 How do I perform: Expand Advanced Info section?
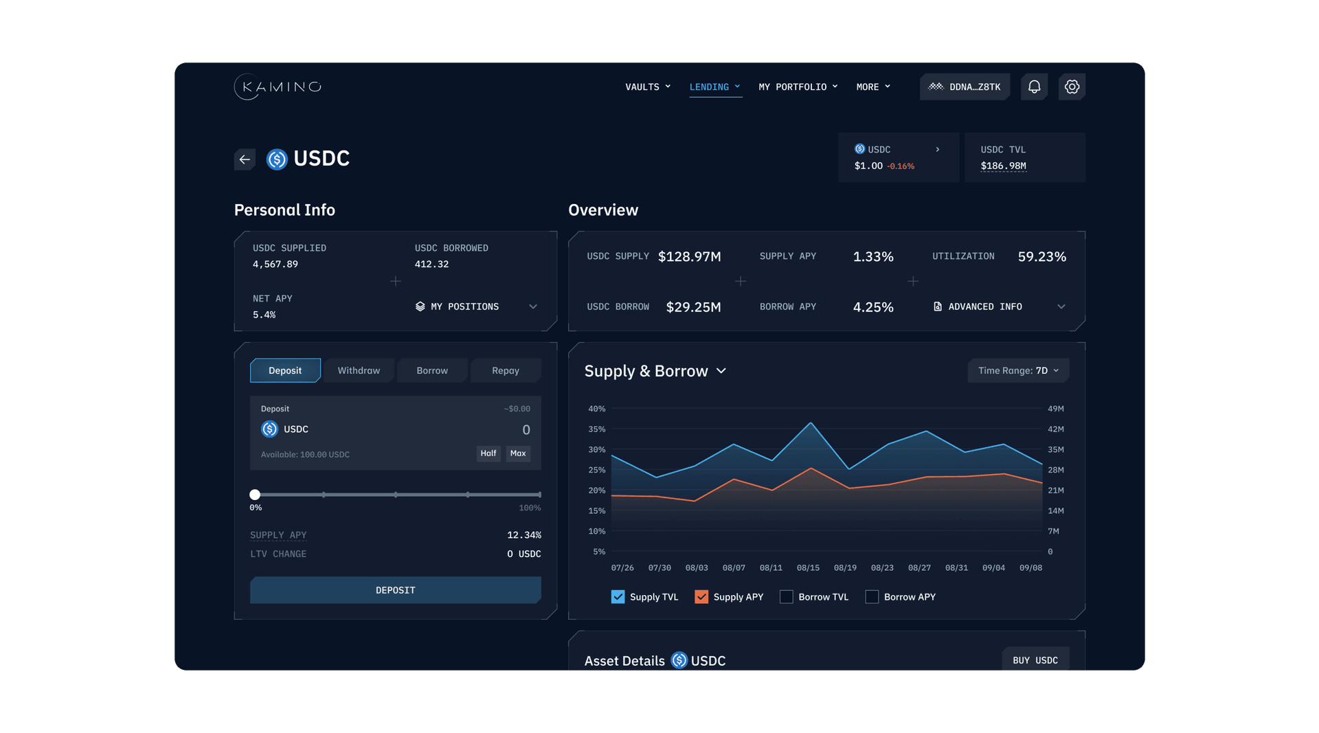[999, 306]
